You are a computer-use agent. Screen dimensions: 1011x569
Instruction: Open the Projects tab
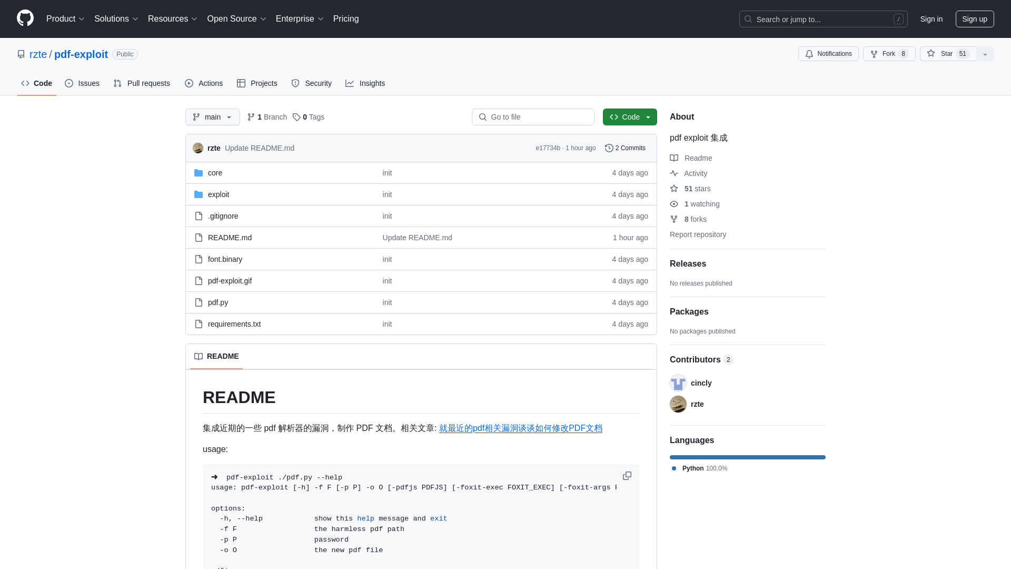point(257,83)
